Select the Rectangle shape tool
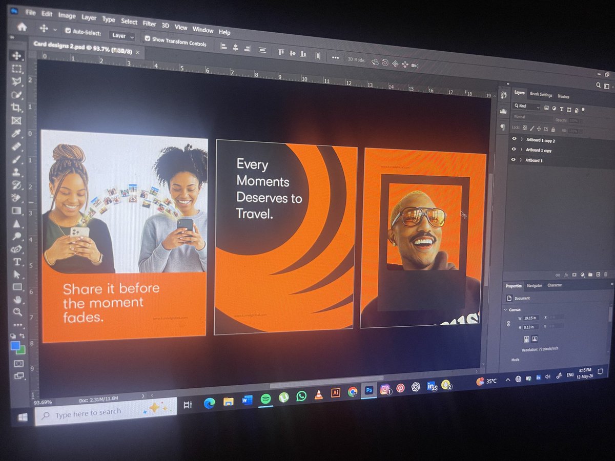 point(17,287)
